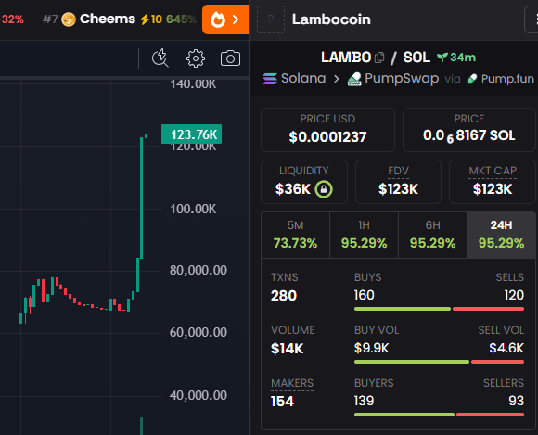The height and width of the screenshot is (435, 538).
Task: Select the 5M timeframe tab
Action: point(295,235)
